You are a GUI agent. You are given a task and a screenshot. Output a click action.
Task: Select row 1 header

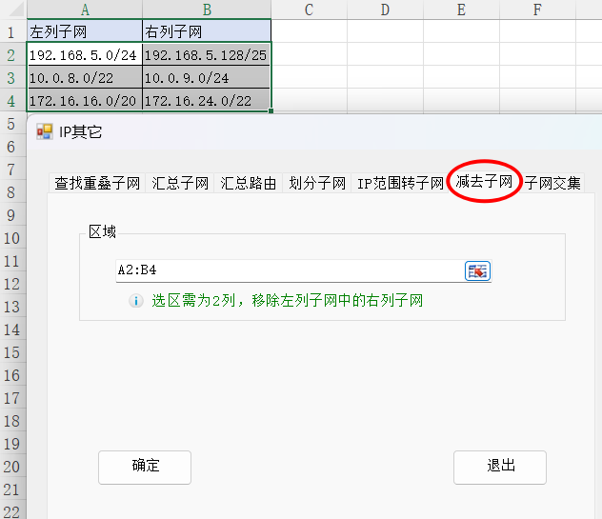12,31
